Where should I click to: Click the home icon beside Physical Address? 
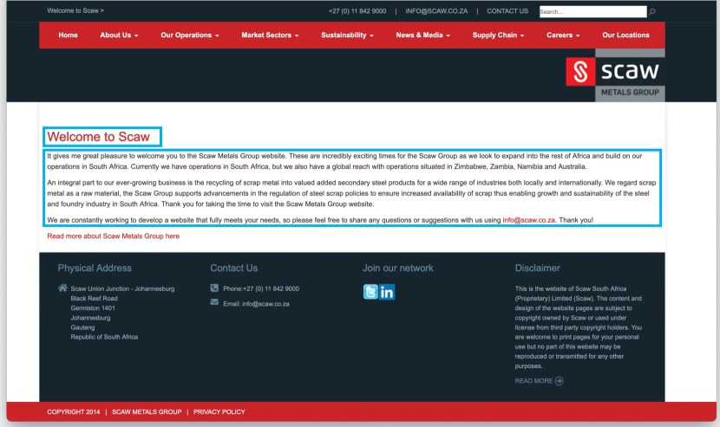pyautogui.click(x=62, y=288)
